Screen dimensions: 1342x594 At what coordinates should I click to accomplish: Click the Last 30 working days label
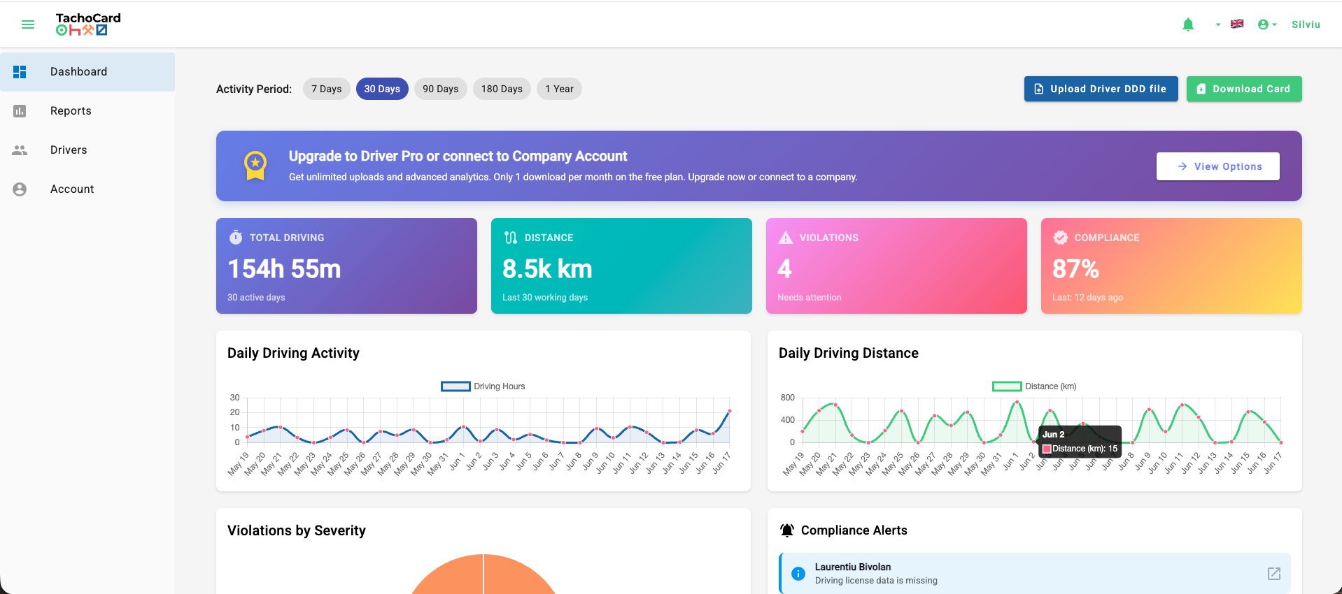pyautogui.click(x=545, y=298)
